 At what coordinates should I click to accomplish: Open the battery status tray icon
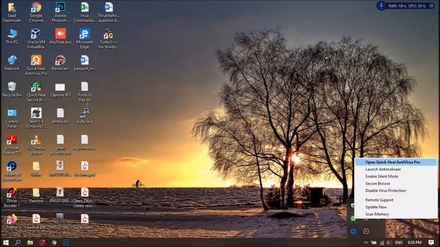coord(374,242)
